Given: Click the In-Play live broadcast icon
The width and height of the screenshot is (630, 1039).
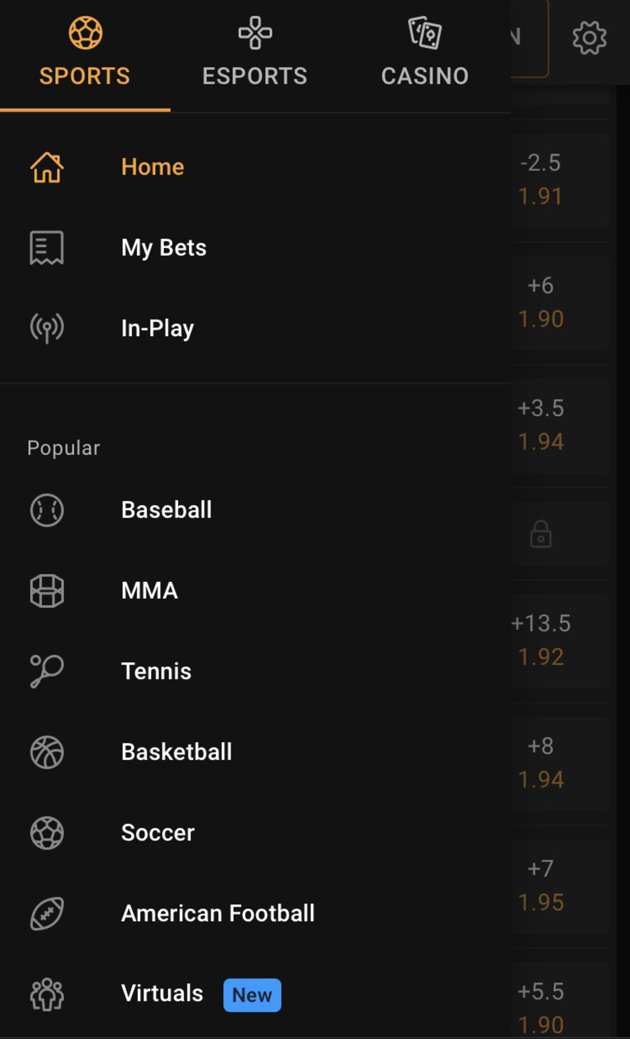Looking at the screenshot, I should tap(47, 328).
